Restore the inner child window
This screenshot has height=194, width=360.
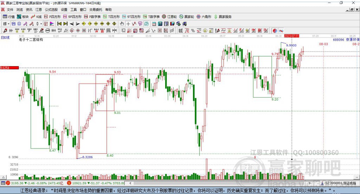pos(352,9)
